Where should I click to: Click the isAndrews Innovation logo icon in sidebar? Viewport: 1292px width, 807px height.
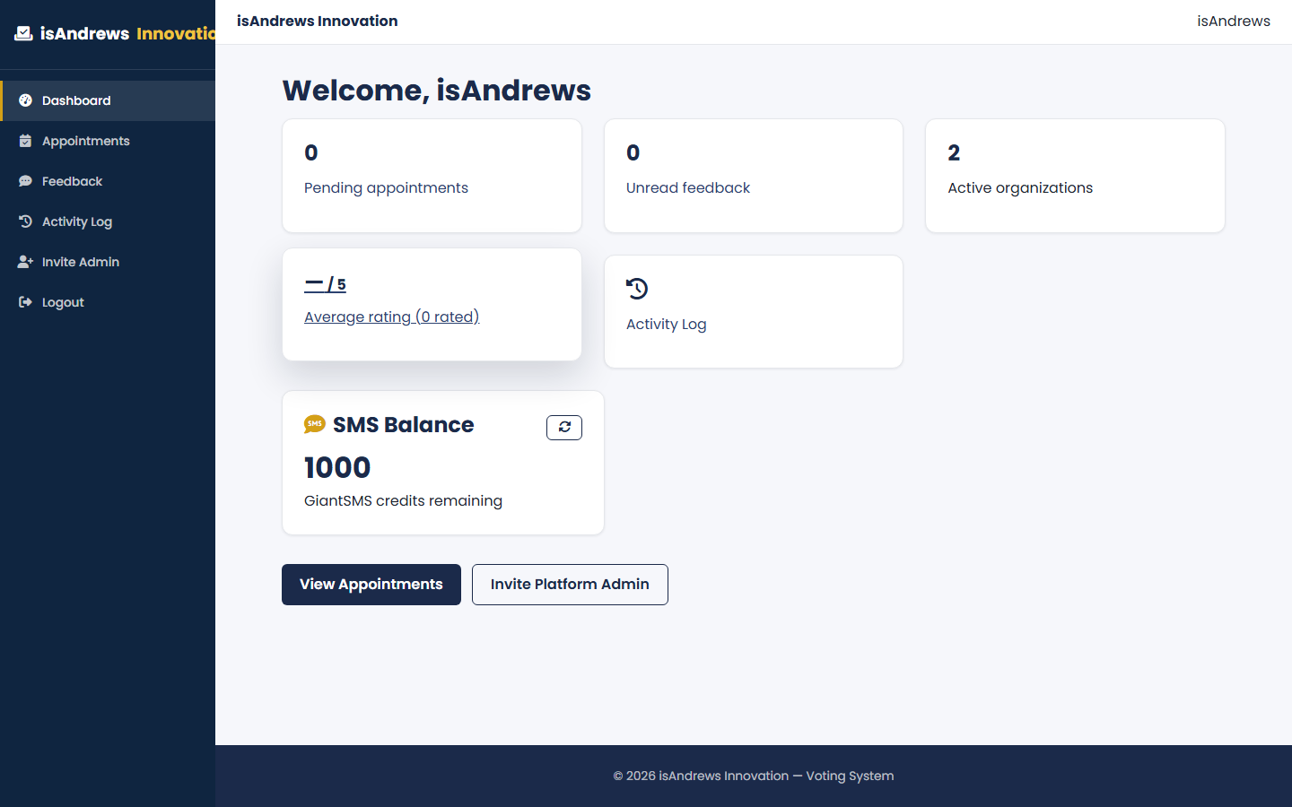coord(23,33)
